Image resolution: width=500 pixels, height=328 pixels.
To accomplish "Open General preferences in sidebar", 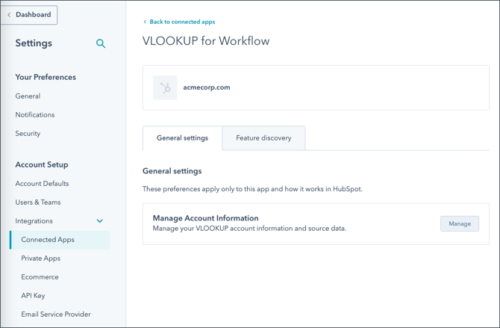I will (x=28, y=96).
